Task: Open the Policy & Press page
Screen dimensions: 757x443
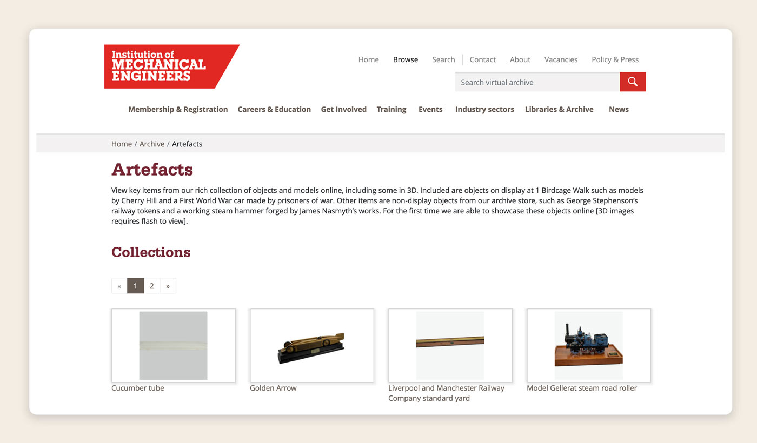Action: pyautogui.click(x=615, y=59)
